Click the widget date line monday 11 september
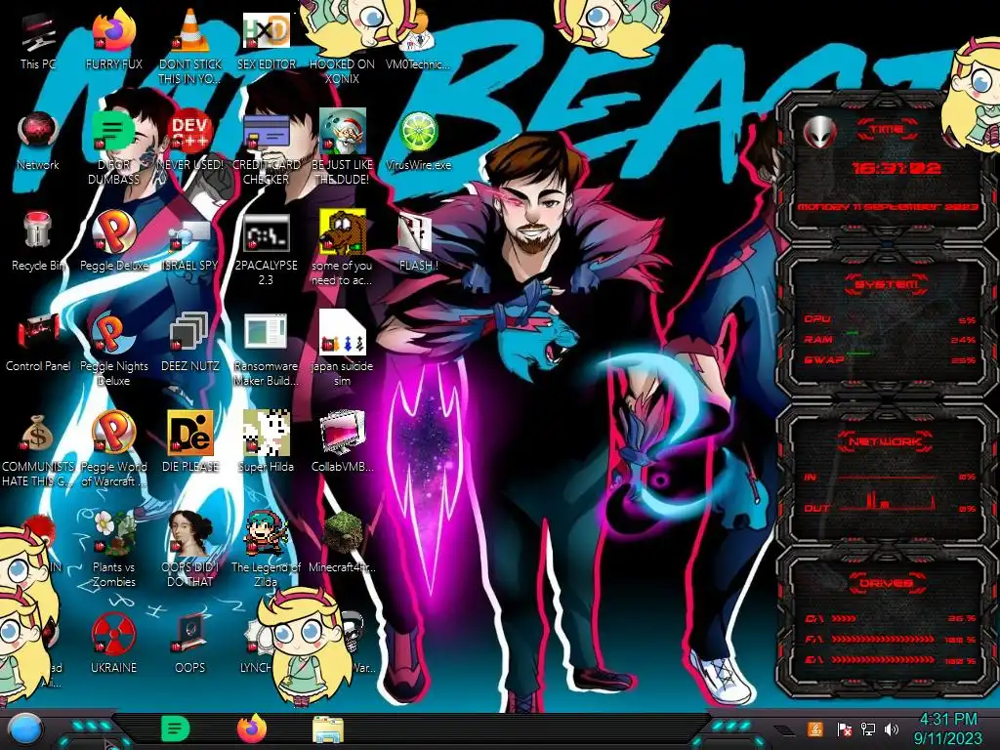This screenshot has width=1000, height=750. pyautogui.click(x=887, y=207)
